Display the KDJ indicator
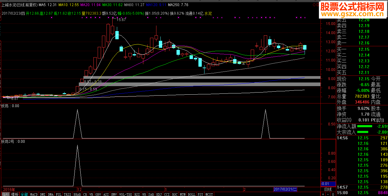The image size is (388, 196). tap(159, 194)
